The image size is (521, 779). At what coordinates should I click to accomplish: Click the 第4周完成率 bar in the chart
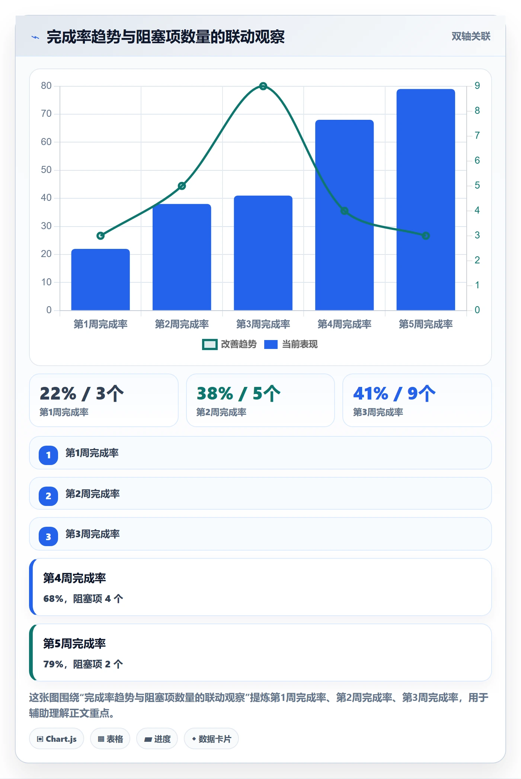[344, 215]
